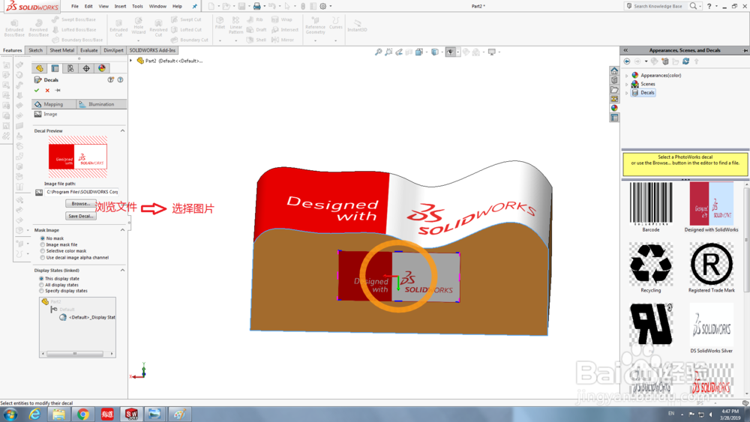Open the File menu
Viewport: 750px width, 422px height.
click(75, 6)
